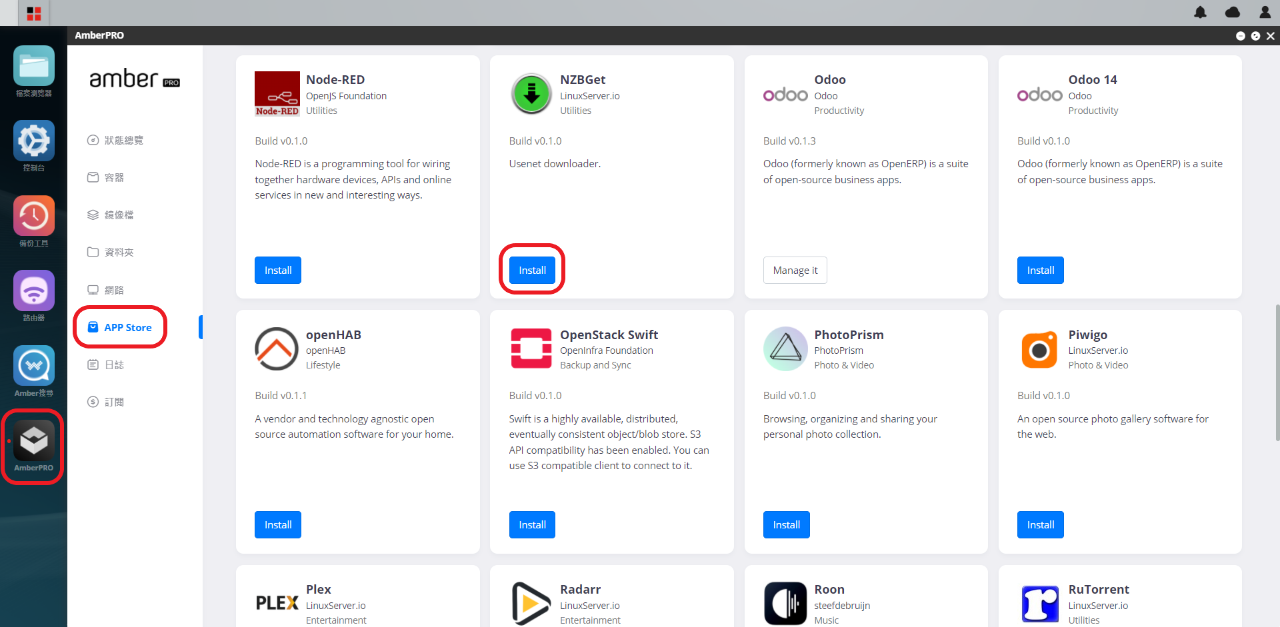1280x627 pixels.
Task: Click 'steefdebruijn' publisher text
Action: click(842, 606)
